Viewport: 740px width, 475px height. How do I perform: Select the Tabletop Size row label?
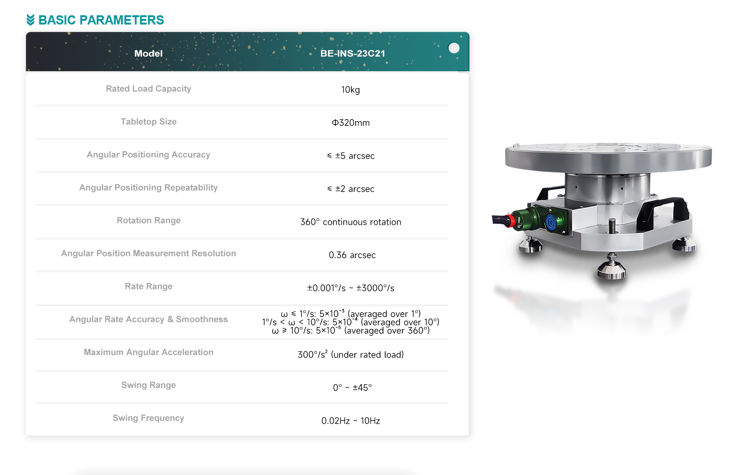pos(148,122)
